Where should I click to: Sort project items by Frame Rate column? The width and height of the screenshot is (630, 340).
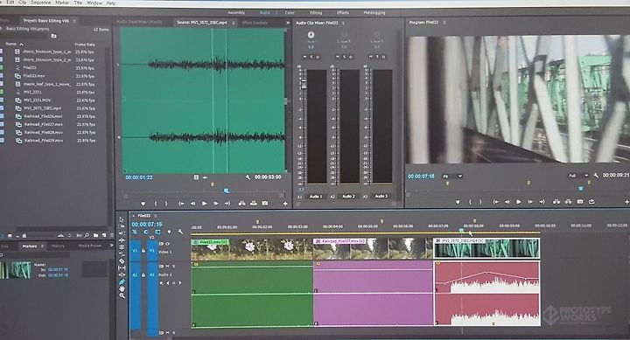click(85, 45)
